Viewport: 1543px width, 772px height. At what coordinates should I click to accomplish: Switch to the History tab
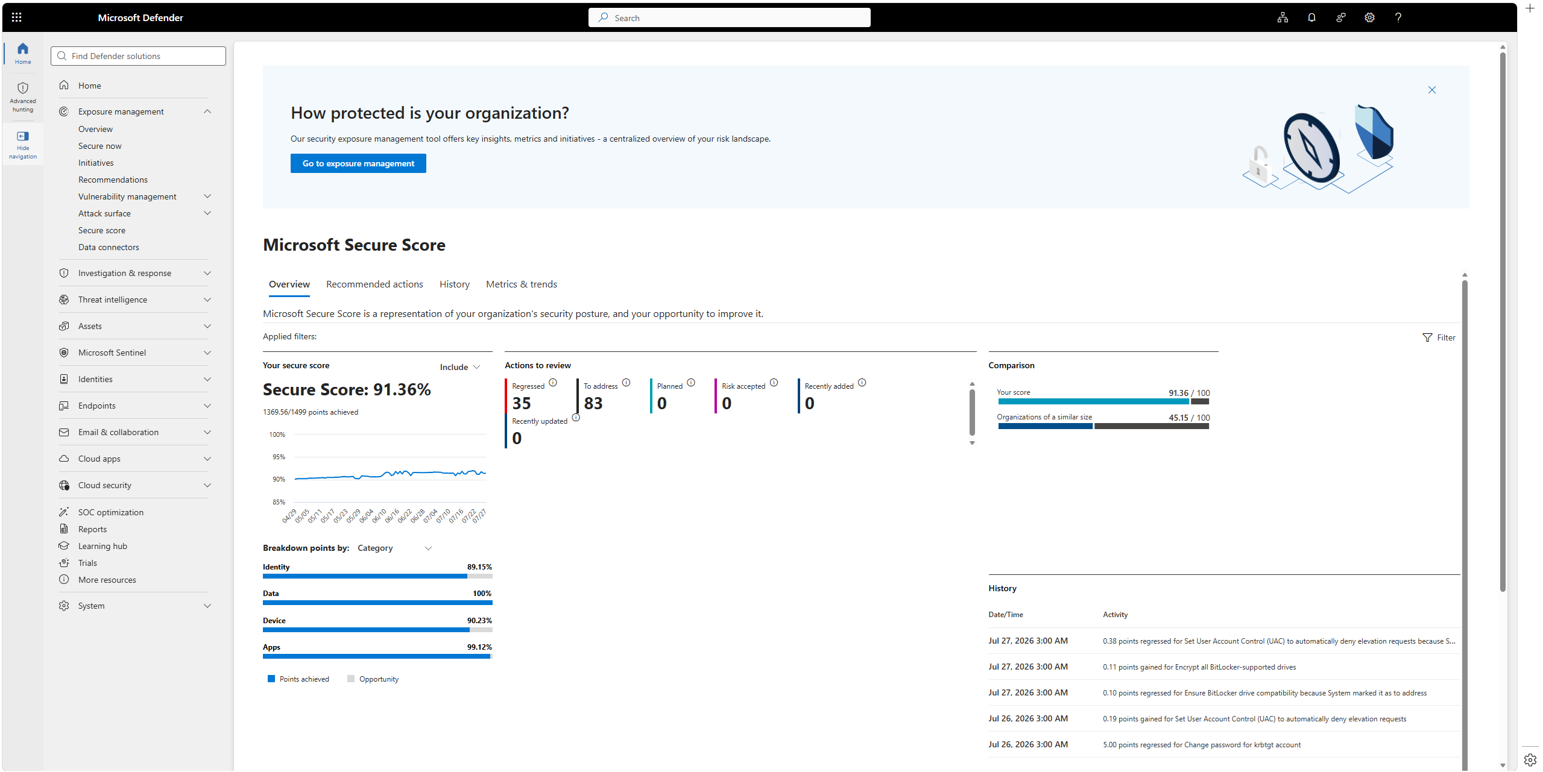pos(455,284)
